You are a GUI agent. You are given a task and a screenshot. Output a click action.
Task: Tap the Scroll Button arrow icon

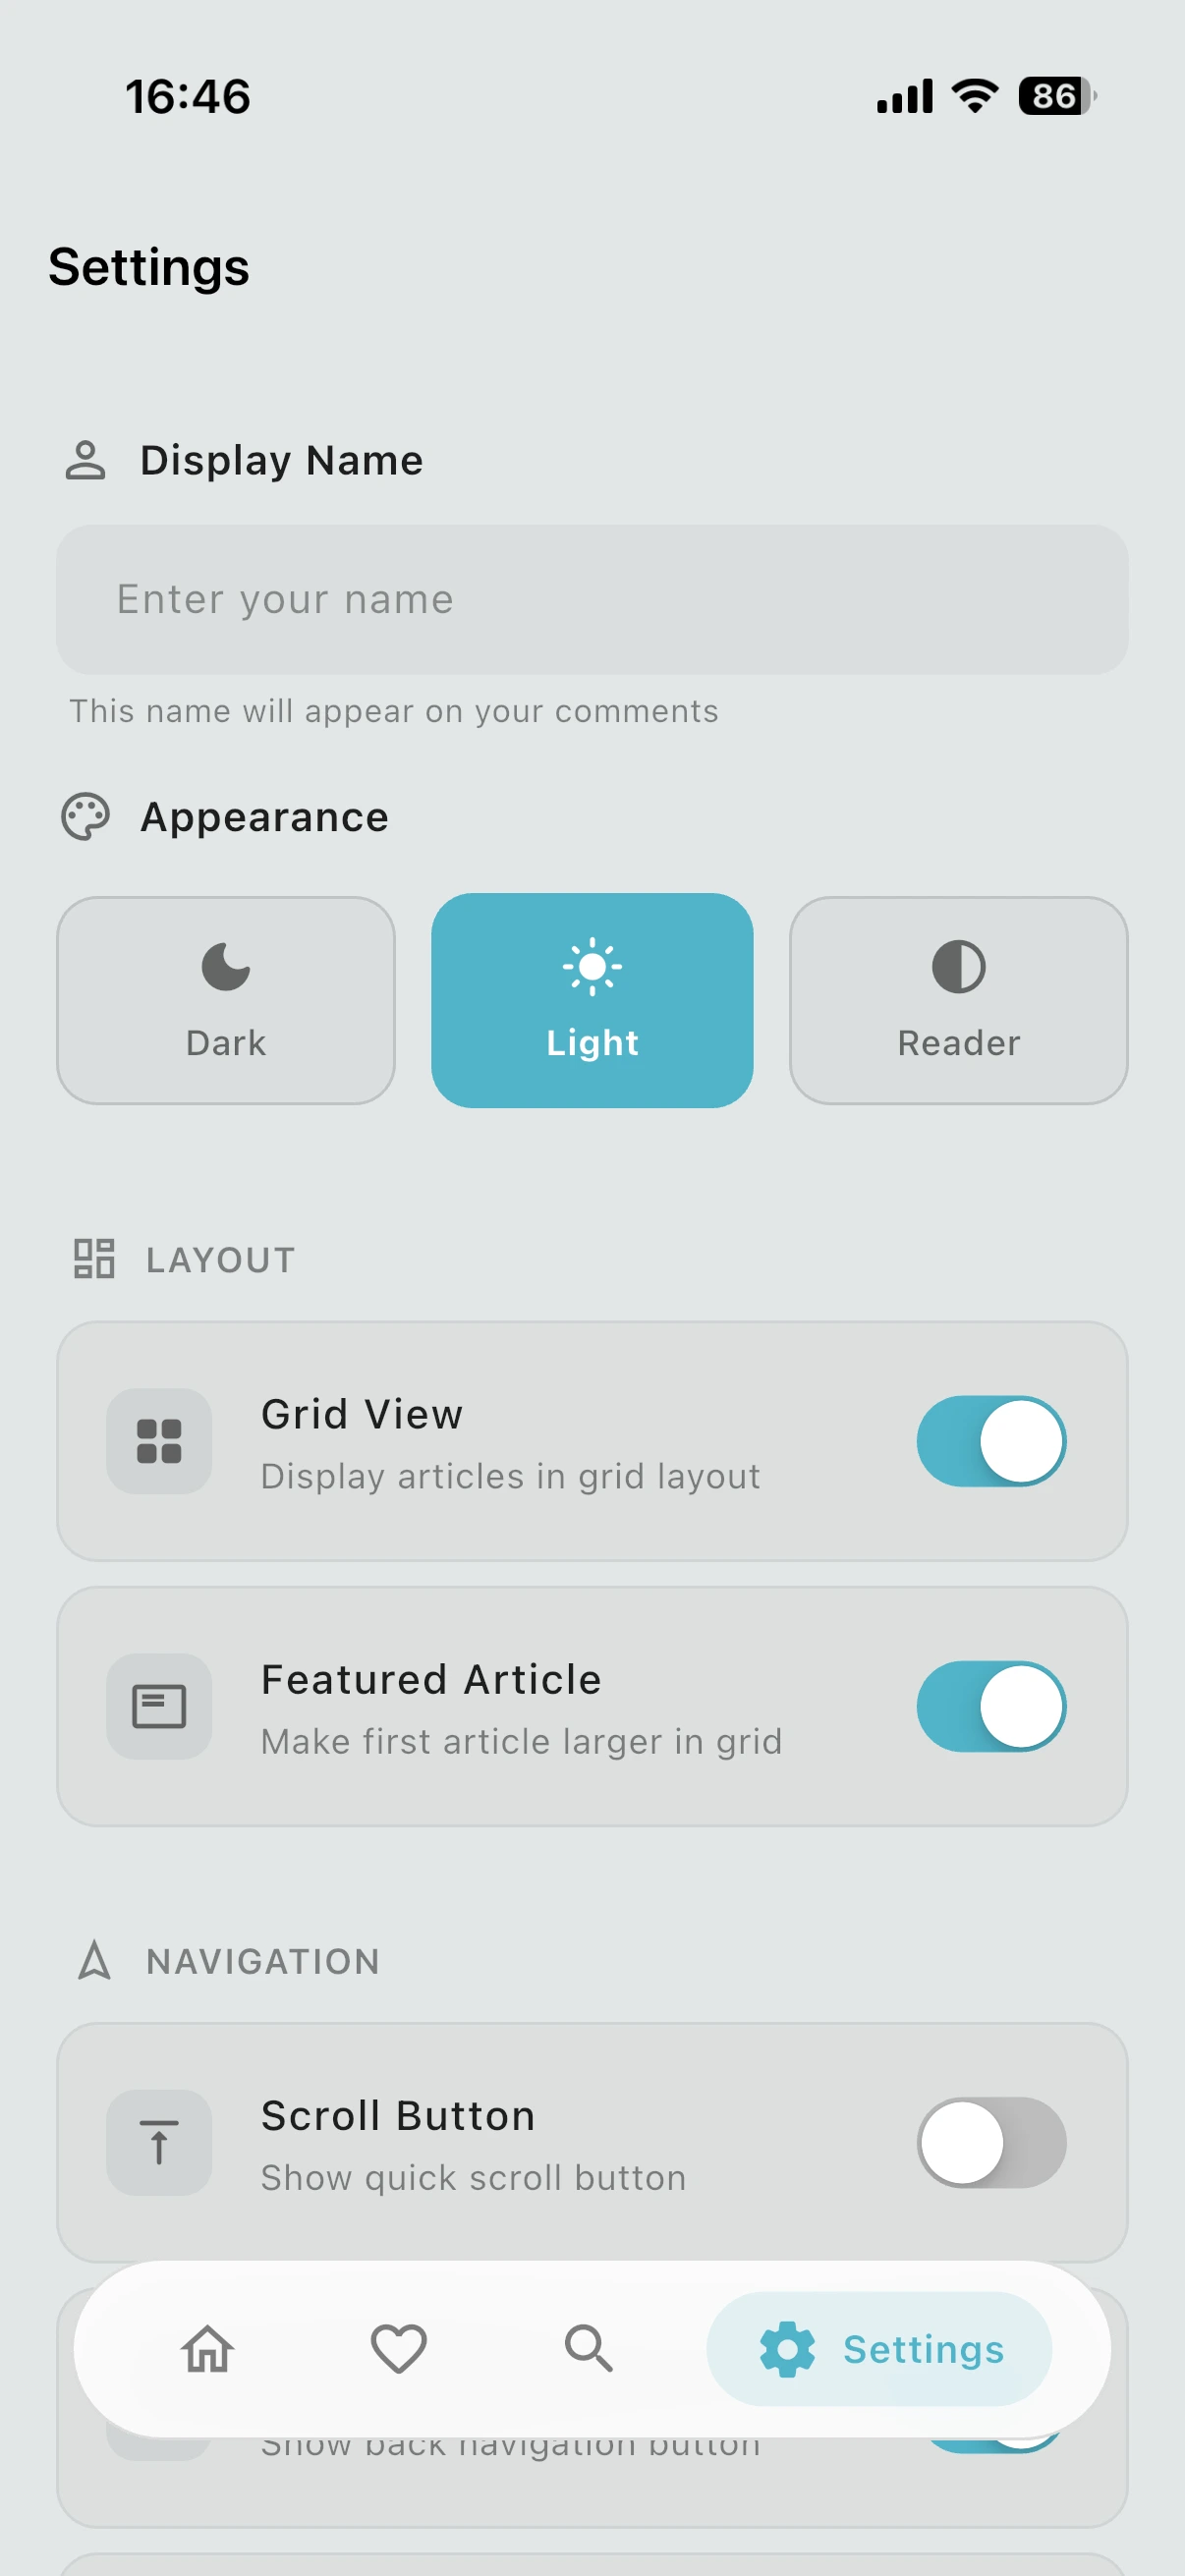[159, 2142]
